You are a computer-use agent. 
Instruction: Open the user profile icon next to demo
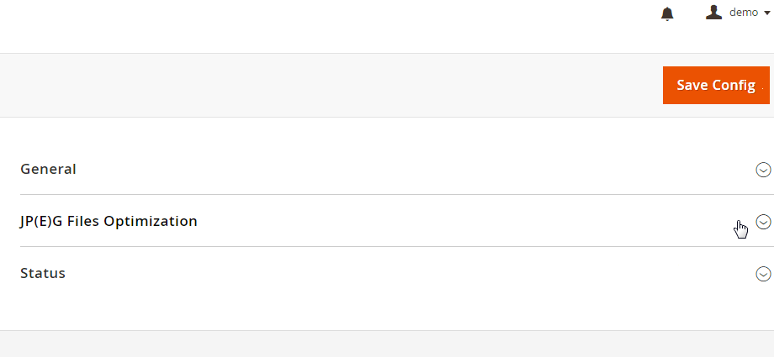click(713, 13)
